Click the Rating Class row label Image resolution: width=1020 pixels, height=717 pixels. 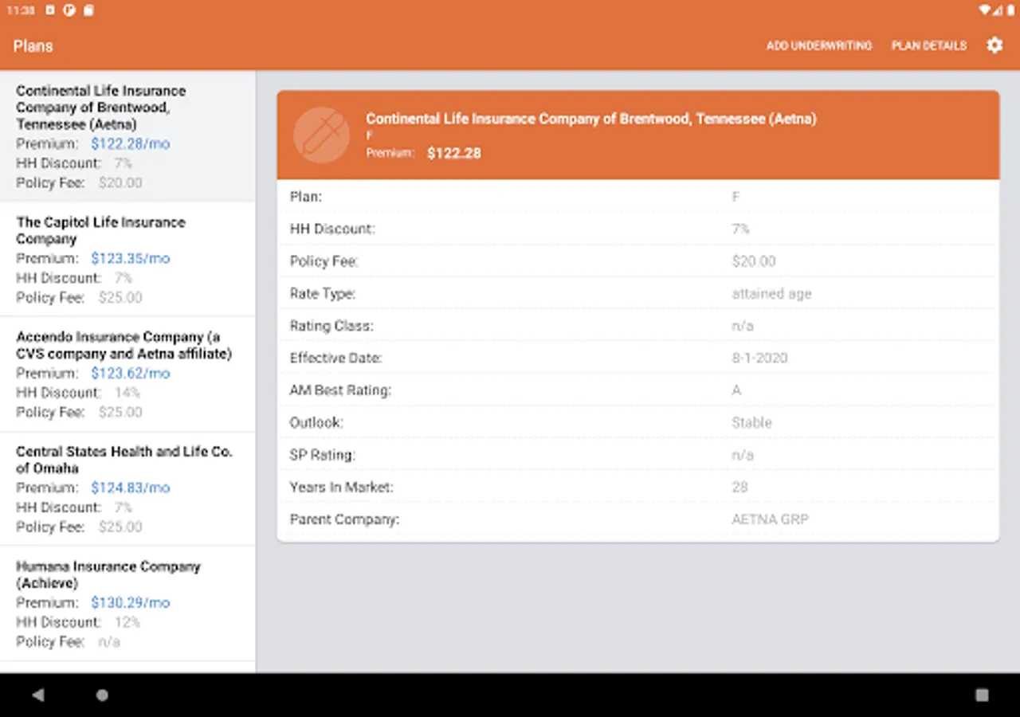331,326
